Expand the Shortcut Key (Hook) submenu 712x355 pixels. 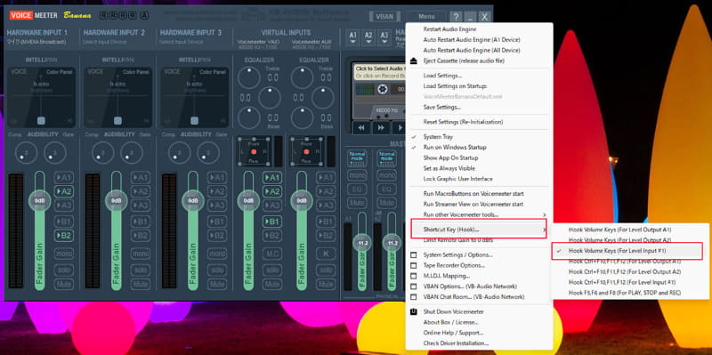click(479, 230)
